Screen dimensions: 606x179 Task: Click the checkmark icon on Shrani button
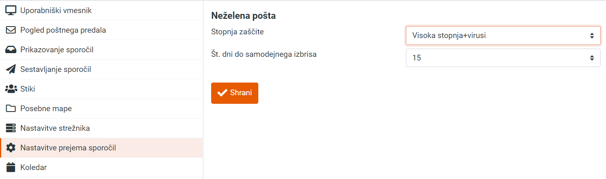(222, 93)
